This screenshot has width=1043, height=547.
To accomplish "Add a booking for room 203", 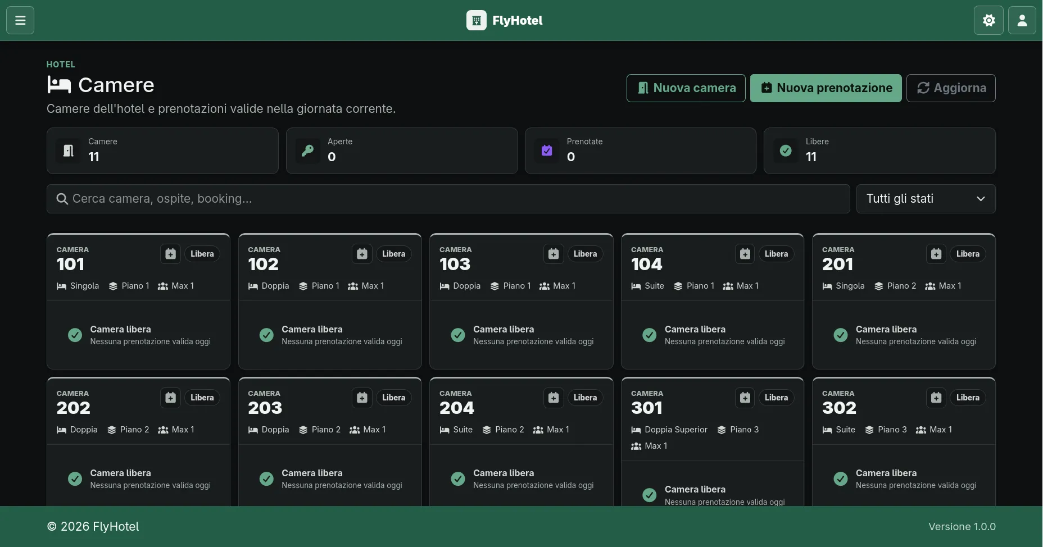I will (x=362, y=398).
